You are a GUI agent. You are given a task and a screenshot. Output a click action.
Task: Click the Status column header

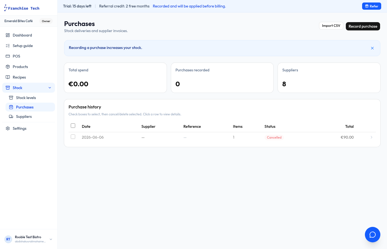pyautogui.click(x=270, y=126)
